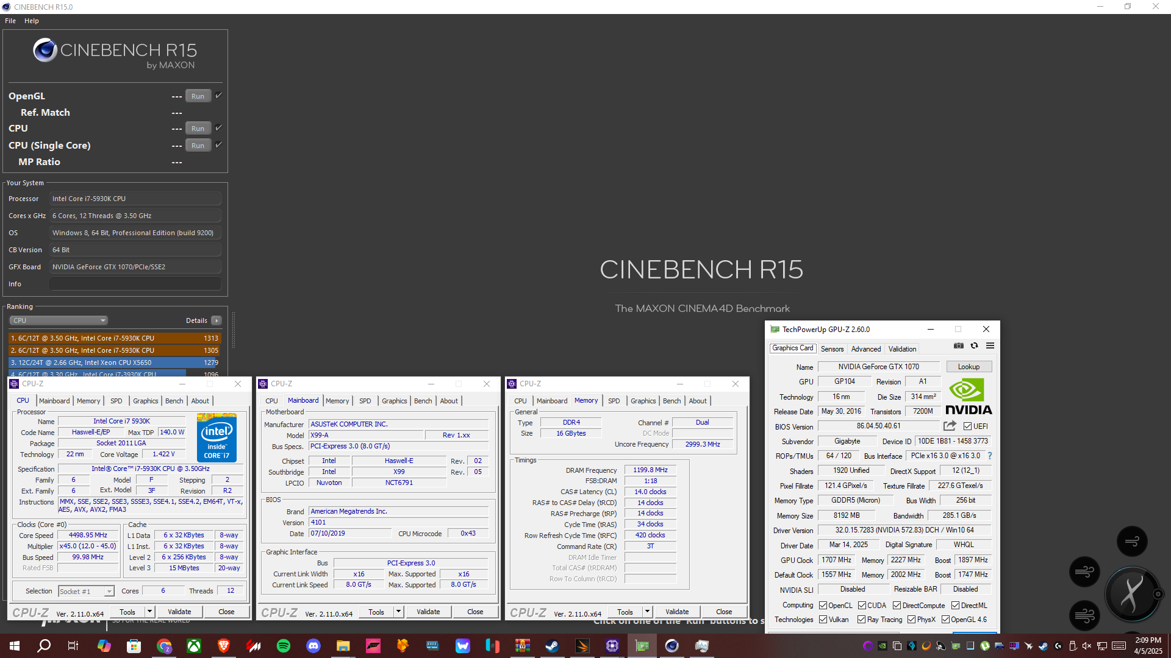
Task: Toggle the DirectCompute checkbox in GPU-Z
Action: (x=897, y=606)
